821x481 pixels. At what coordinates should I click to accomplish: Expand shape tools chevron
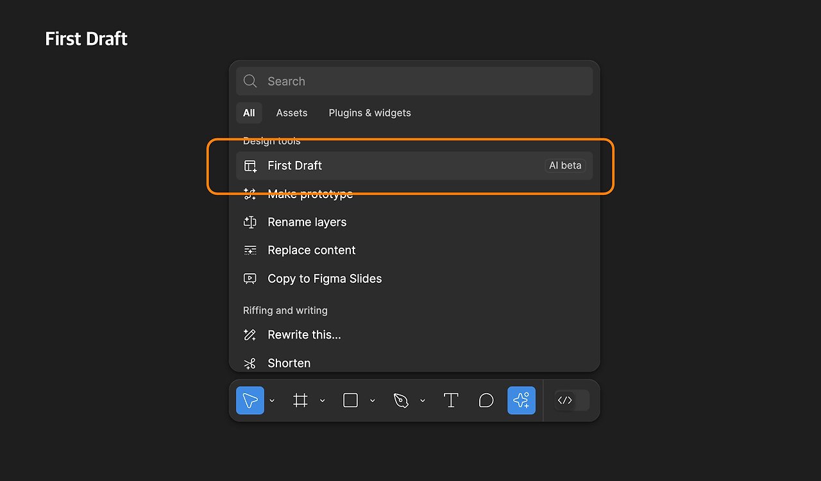[x=372, y=400]
